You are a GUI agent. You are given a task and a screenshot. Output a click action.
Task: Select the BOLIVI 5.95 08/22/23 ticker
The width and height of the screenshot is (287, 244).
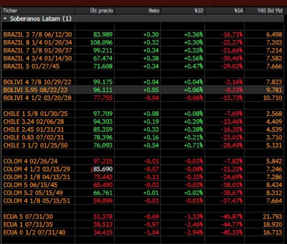[x=35, y=90]
